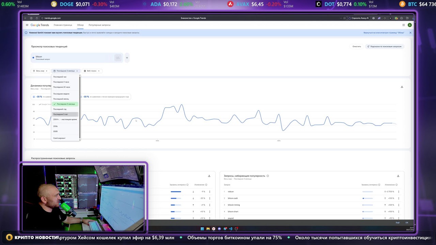
Task: Open the three-dot menu for bitcoin chart
Action: (x=399, y=212)
